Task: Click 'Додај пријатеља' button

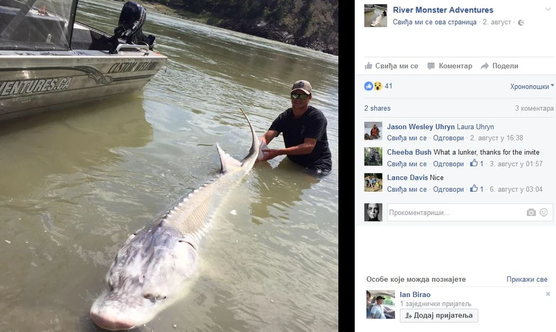Action: pos(439,315)
